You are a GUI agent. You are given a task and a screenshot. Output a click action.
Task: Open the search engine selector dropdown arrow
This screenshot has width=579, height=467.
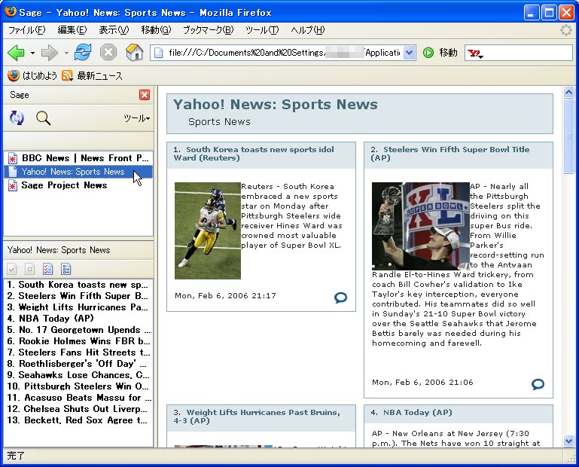(482, 56)
